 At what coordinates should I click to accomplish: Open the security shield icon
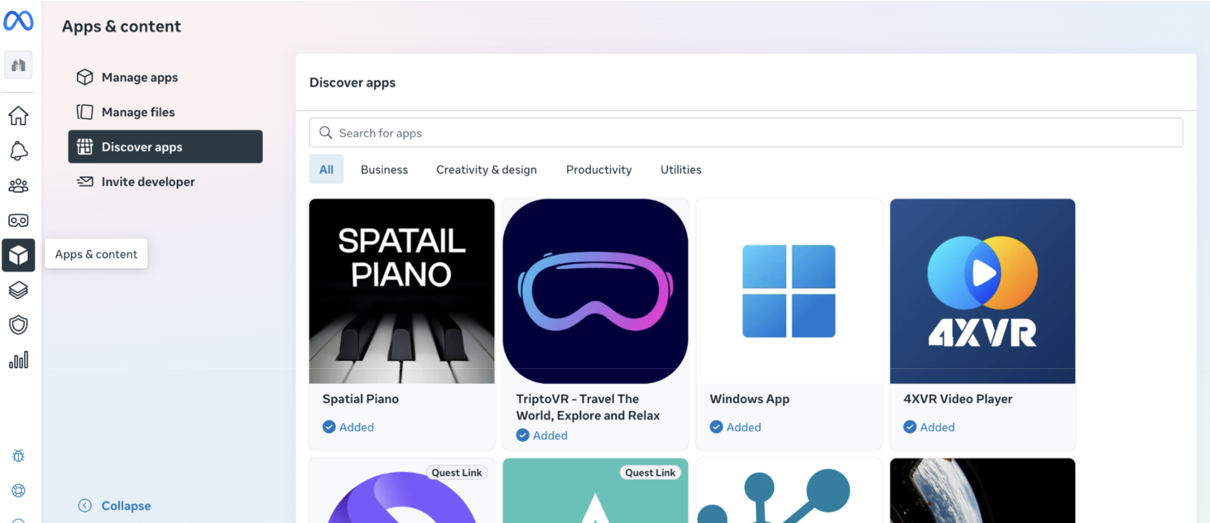click(18, 325)
